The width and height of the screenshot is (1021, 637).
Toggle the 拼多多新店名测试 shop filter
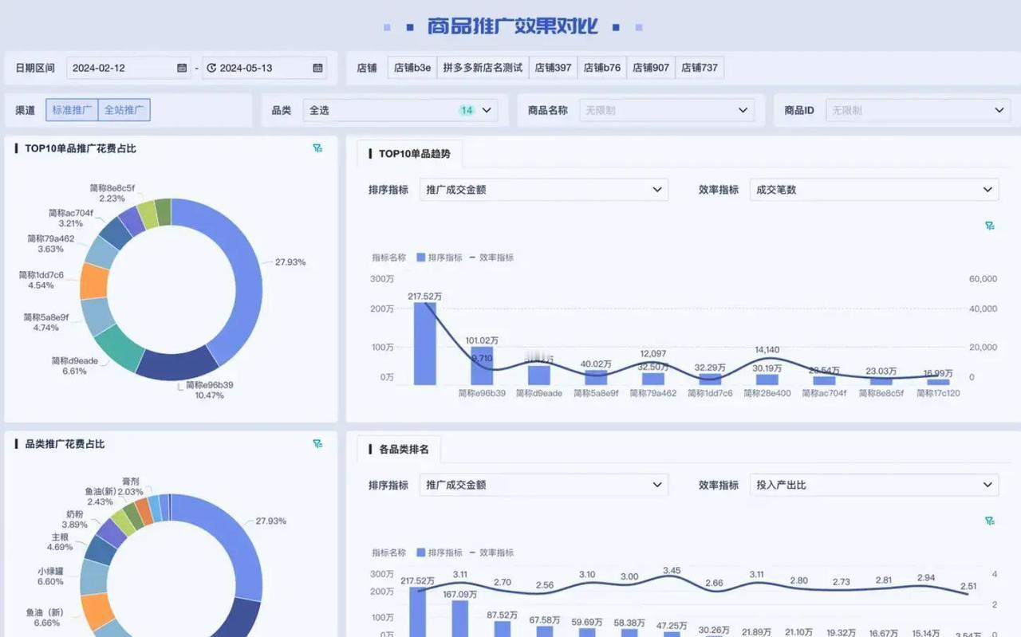point(483,68)
